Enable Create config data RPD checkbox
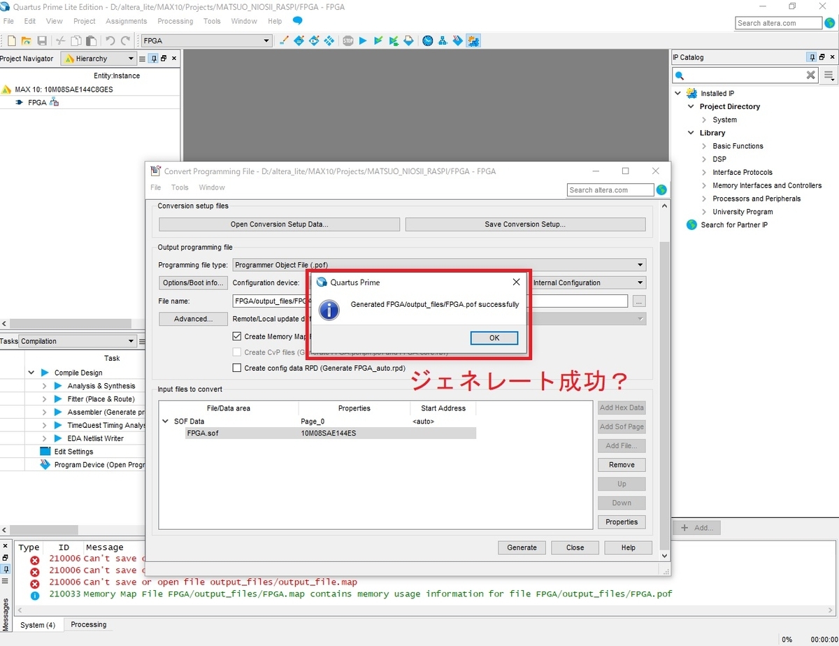 click(x=237, y=368)
